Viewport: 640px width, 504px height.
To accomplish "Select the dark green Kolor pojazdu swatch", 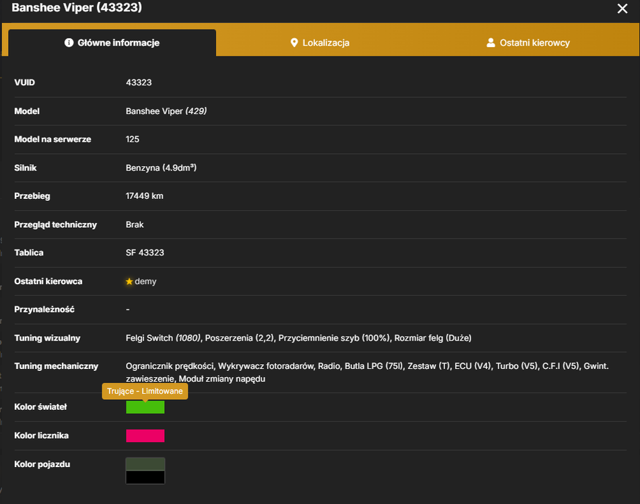I will [145, 464].
